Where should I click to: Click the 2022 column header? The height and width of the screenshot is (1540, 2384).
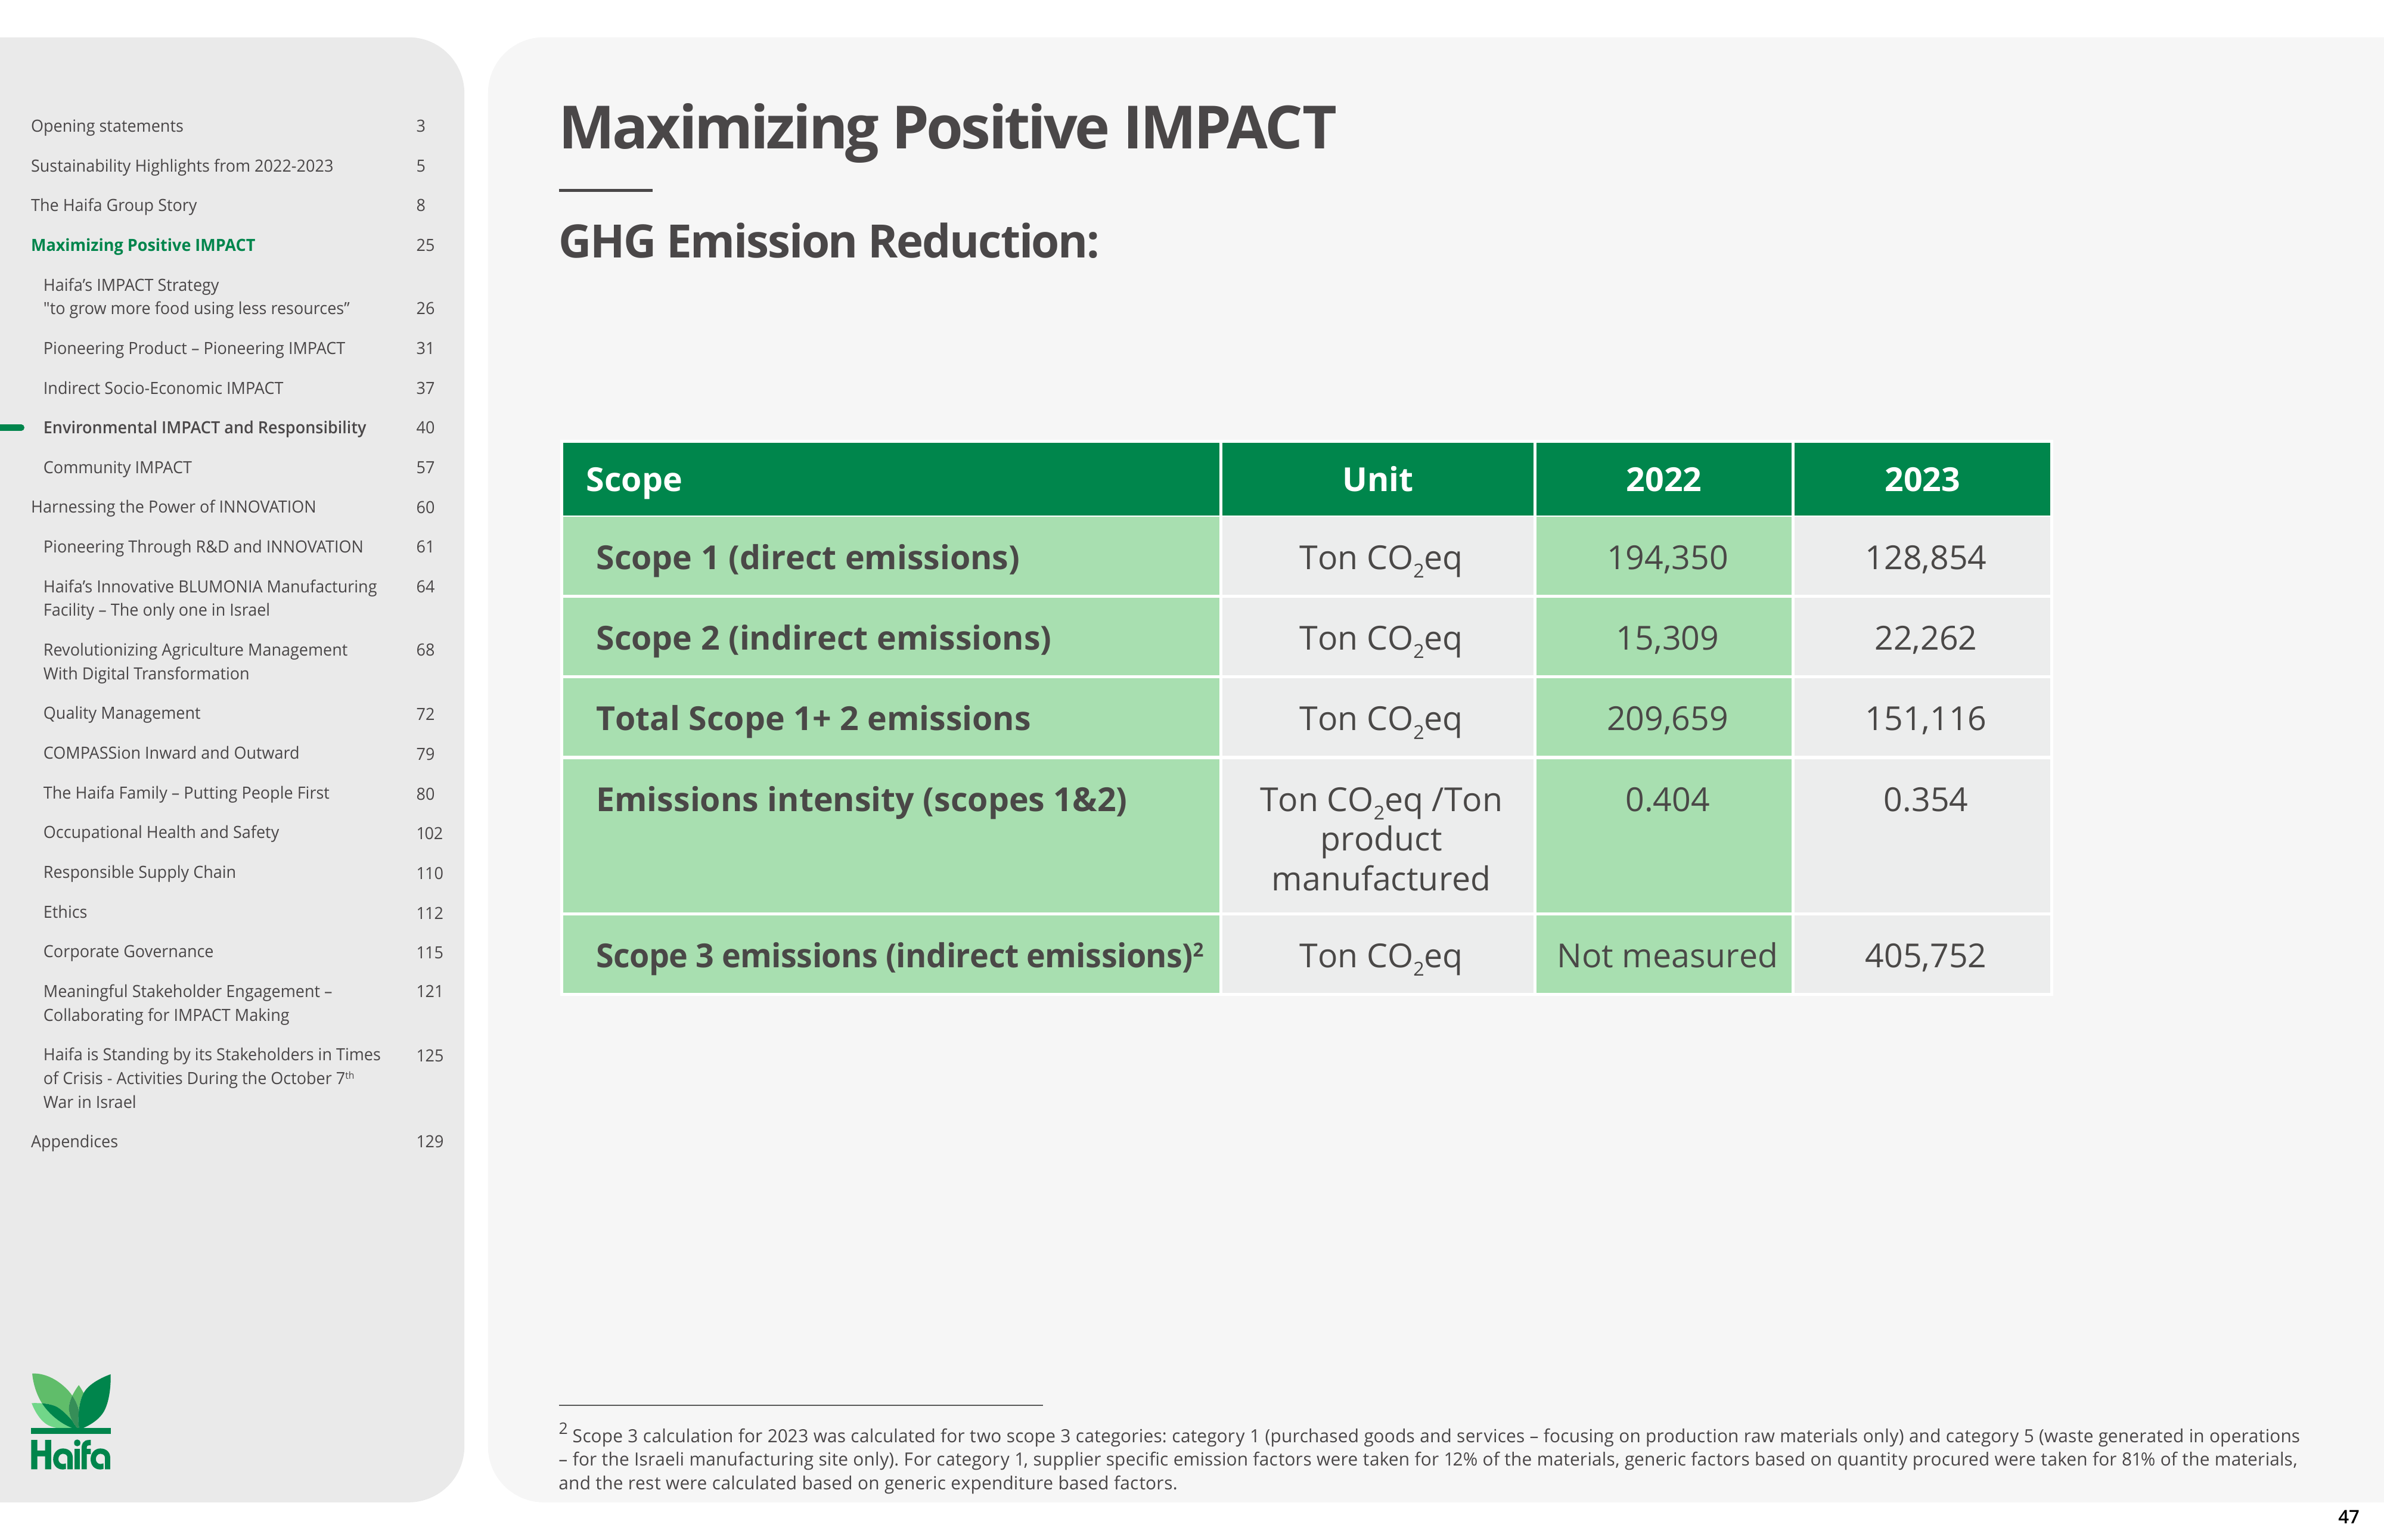point(1664,480)
